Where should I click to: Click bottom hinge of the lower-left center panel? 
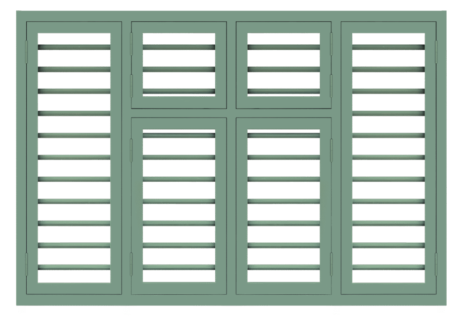click(x=132, y=264)
